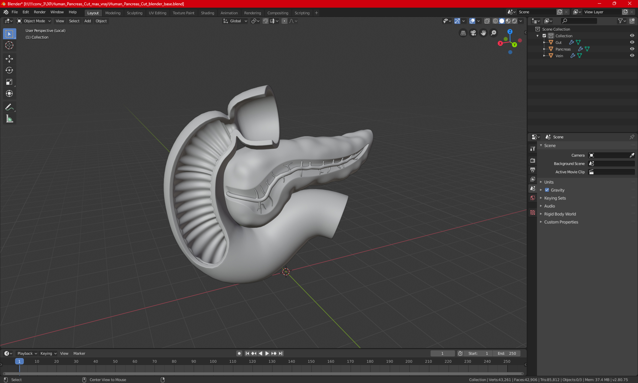Toggle the Gravity checkbox
Viewport: 638px width, 383px height.
(547, 190)
